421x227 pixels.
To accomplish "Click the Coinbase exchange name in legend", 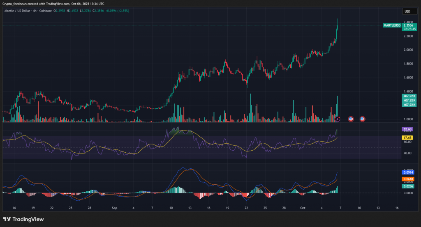I will point(45,11).
